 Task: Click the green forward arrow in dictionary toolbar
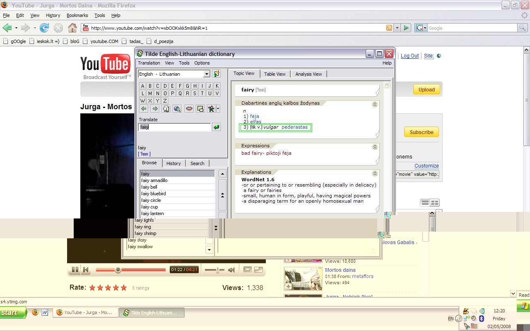click(x=155, y=109)
